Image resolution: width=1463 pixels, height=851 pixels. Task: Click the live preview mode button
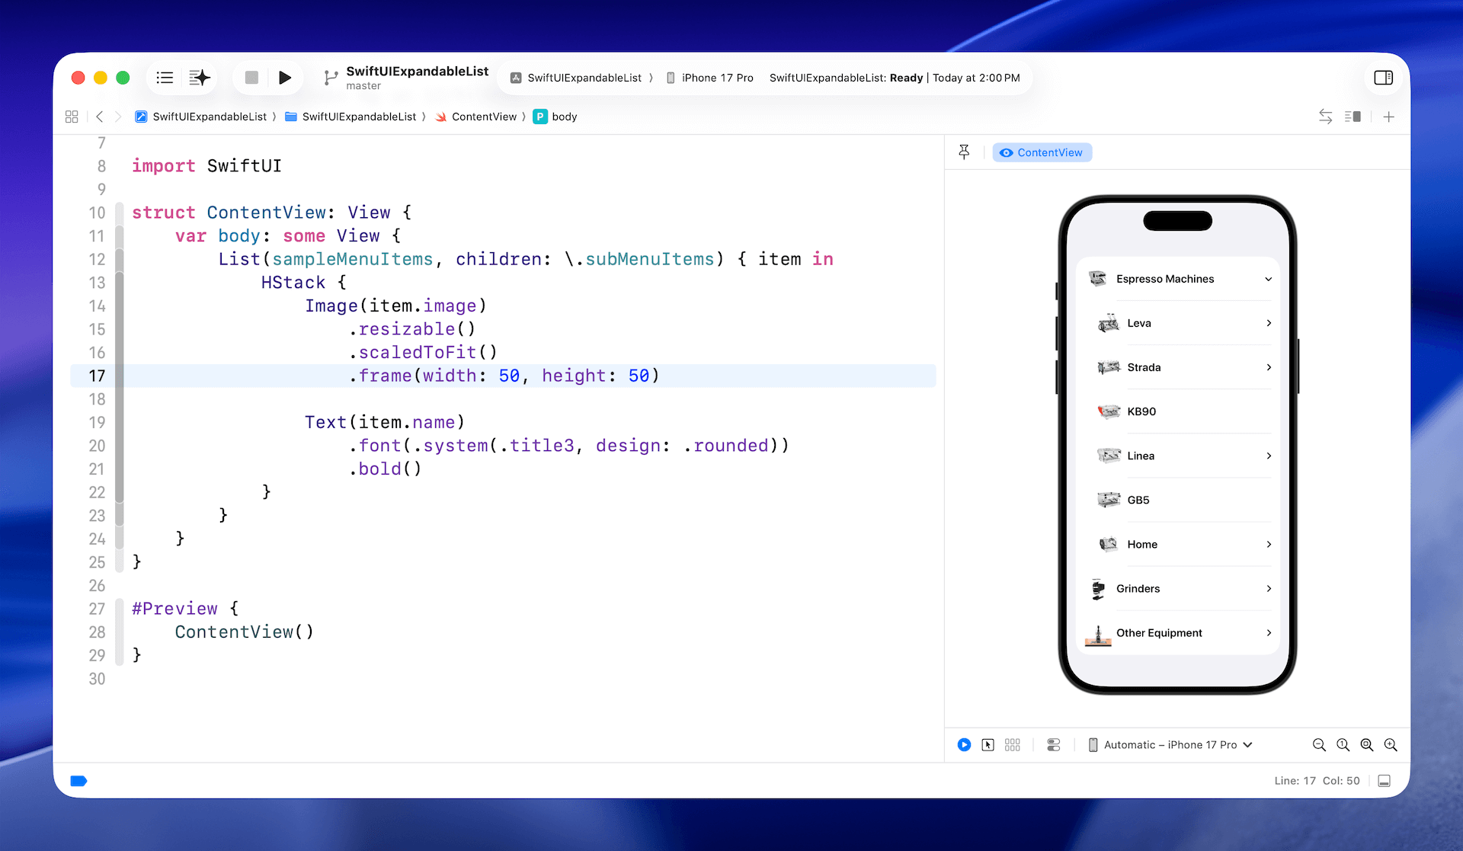(964, 745)
